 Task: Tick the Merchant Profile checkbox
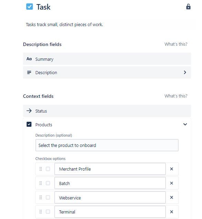pyautogui.click(x=48, y=169)
